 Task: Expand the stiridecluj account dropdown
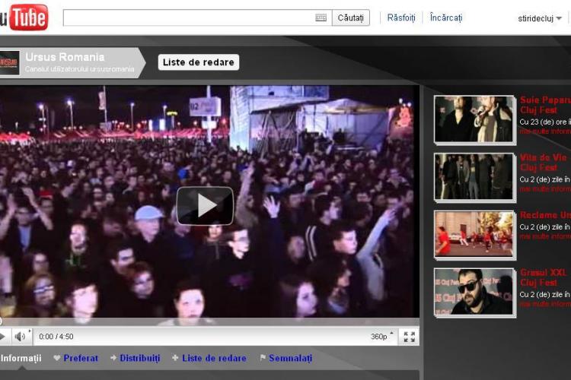(x=540, y=18)
